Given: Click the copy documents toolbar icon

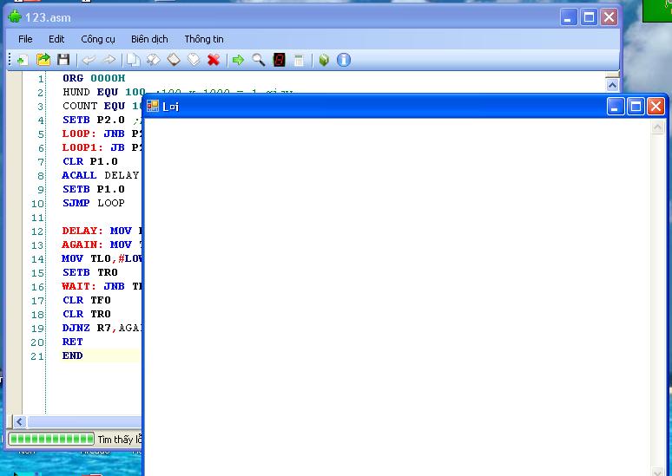Looking at the screenshot, I should click(133, 60).
